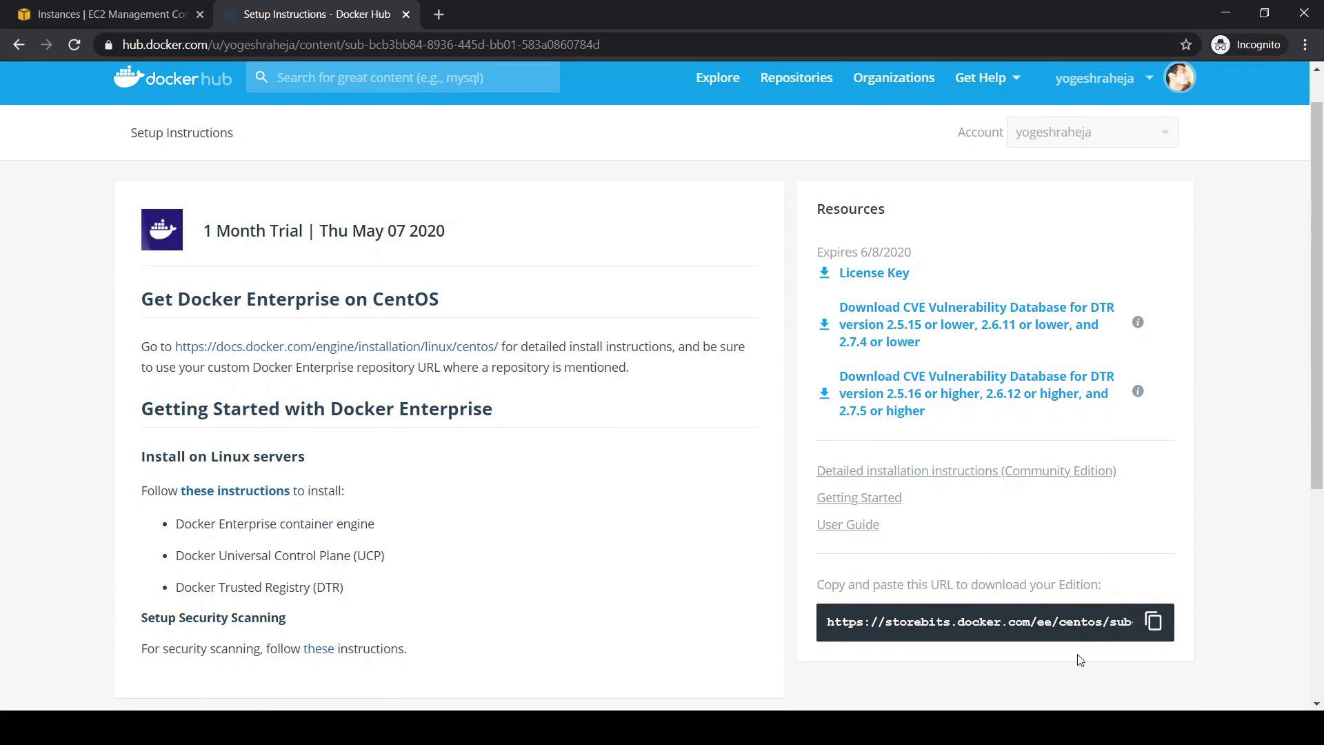The height and width of the screenshot is (745, 1324).
Task: Open Chrome three-dot menu
Action: [1305, 45]
